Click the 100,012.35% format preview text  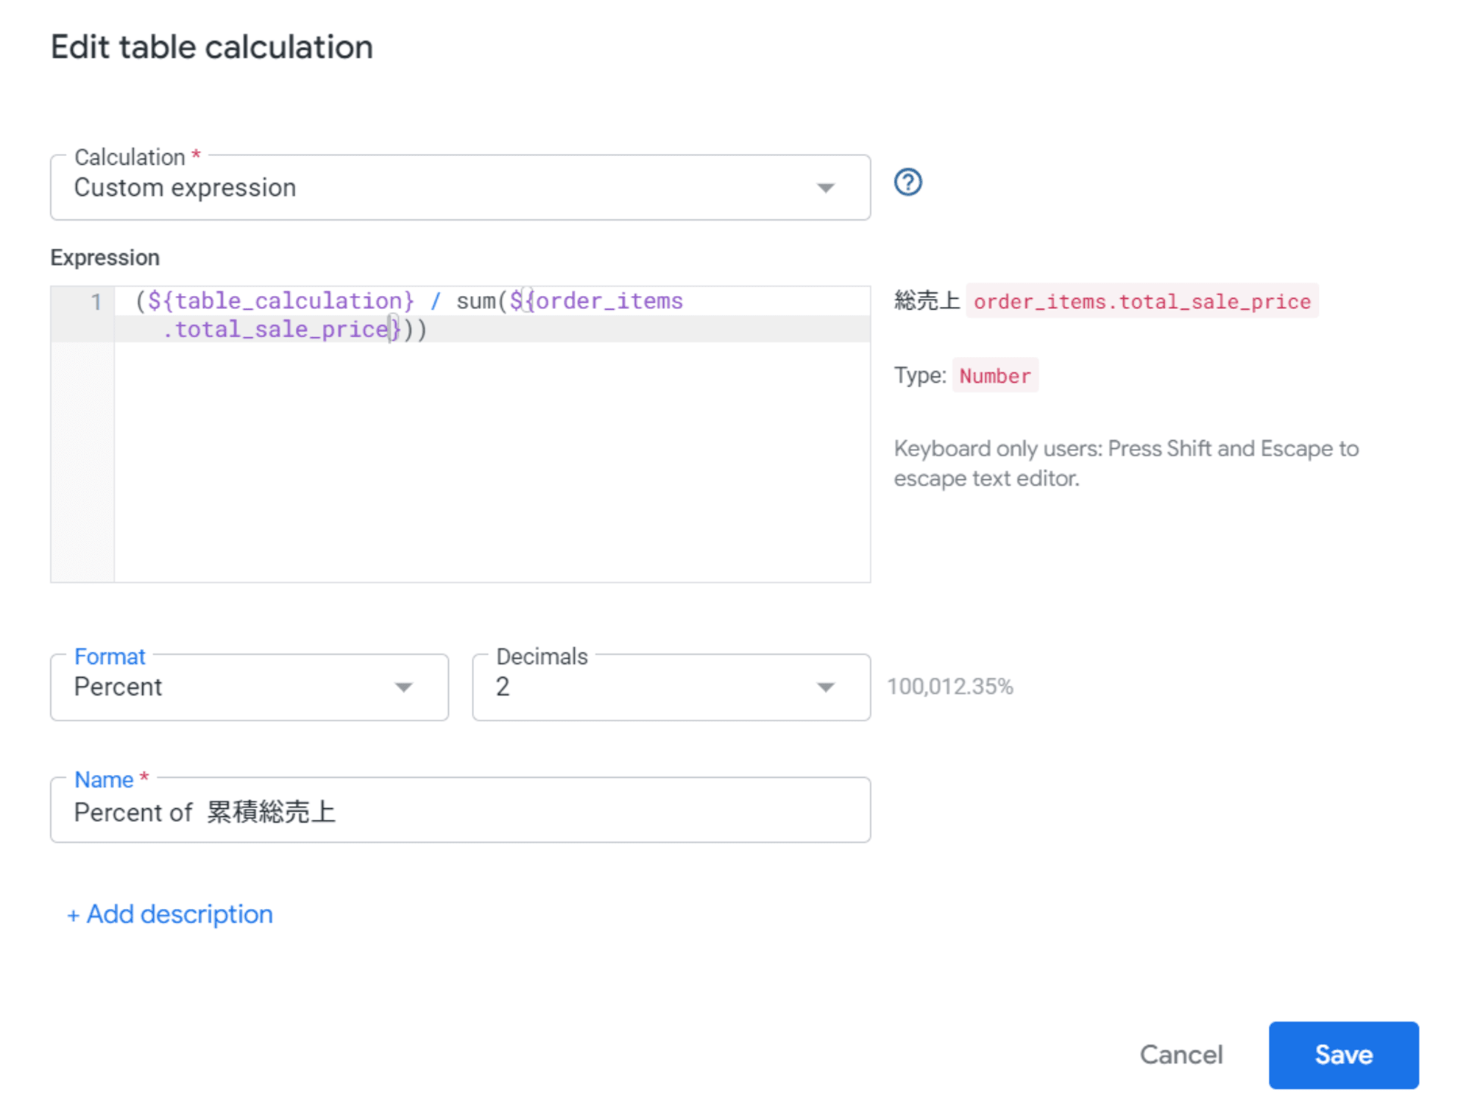coord(949,687)
